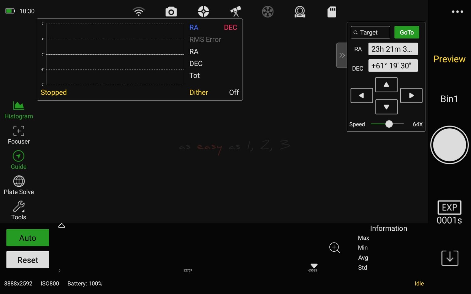Open the three-dot overflow menu
The width and height of the screenshot is (471, 294).
click(457, 12)
